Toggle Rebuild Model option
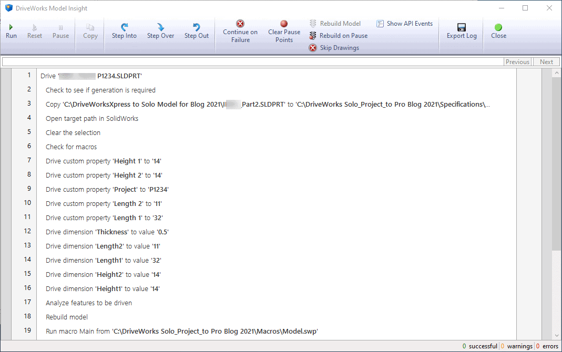The width and height of the screenshot is (562, 352). click(x=335, y=24)
